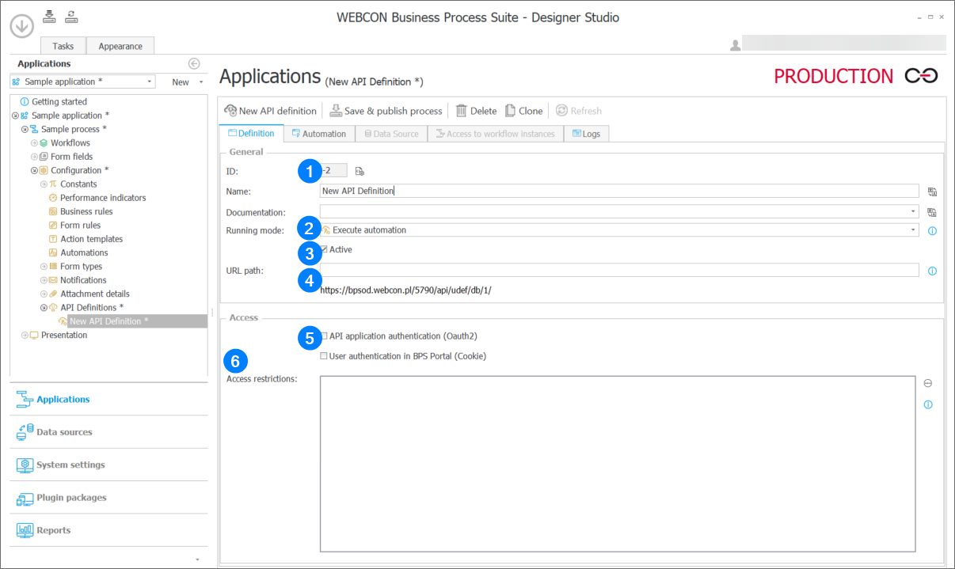
Task: Click info icon next to Running mode
Action: 932,230
